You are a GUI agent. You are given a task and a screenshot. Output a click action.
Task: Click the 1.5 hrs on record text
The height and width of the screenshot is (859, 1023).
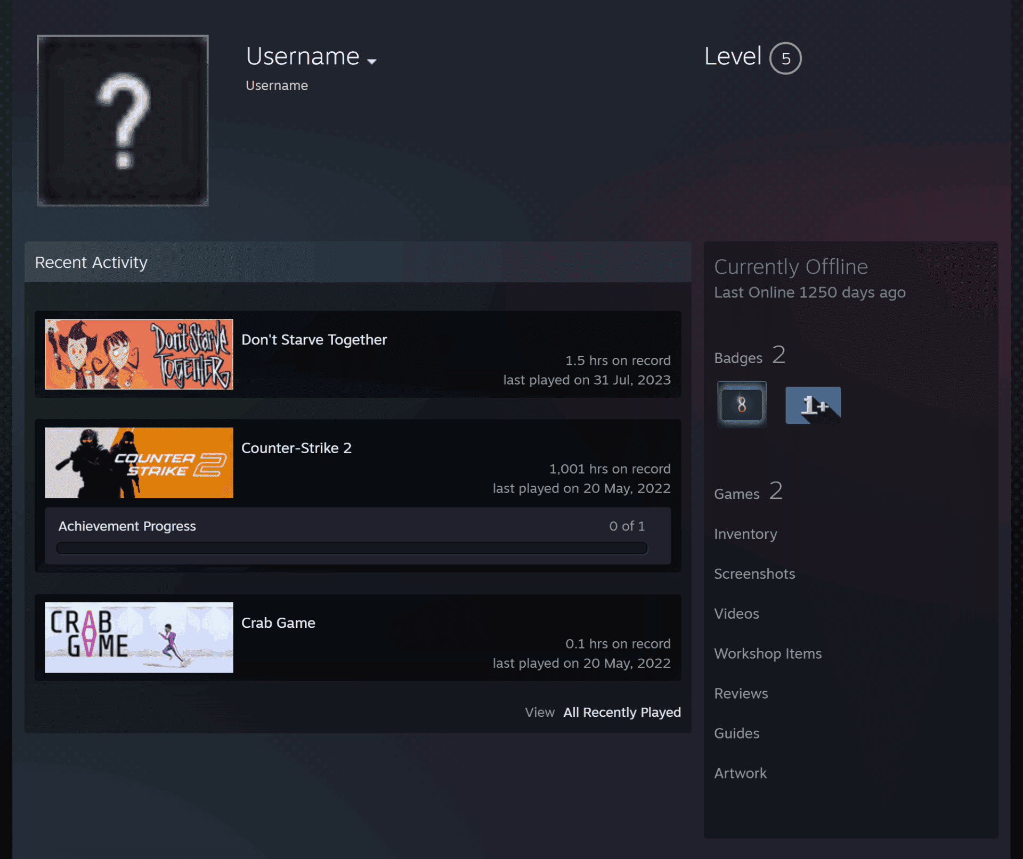(618, 361)
